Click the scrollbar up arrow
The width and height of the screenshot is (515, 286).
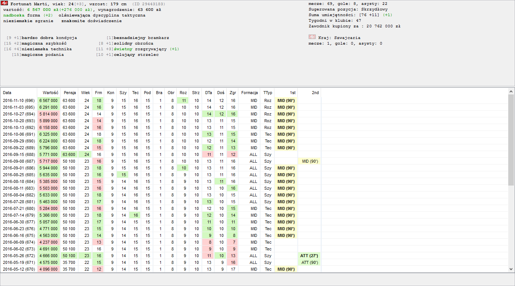[511, 91]
